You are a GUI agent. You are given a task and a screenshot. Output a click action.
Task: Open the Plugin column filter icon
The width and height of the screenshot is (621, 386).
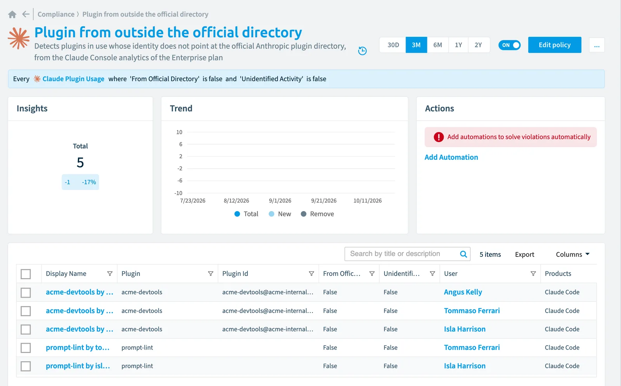[x=211, y=273]
